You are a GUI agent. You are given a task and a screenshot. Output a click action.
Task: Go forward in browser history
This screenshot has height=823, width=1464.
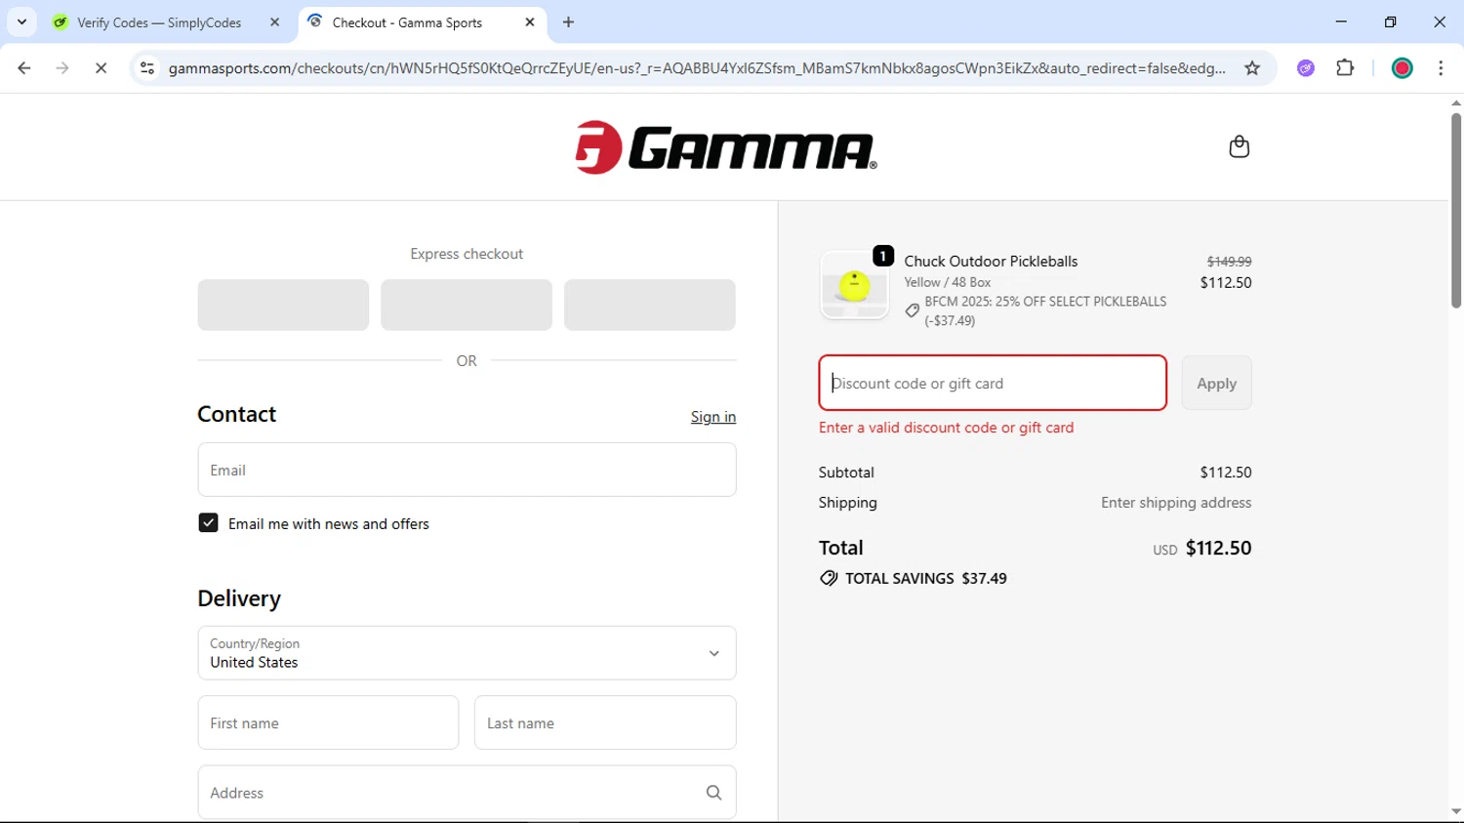62,68
